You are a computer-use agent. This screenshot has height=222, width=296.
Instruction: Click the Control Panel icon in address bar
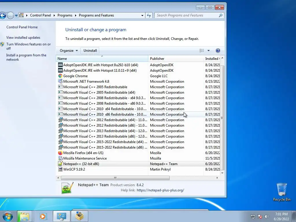[x=22, y=15]
